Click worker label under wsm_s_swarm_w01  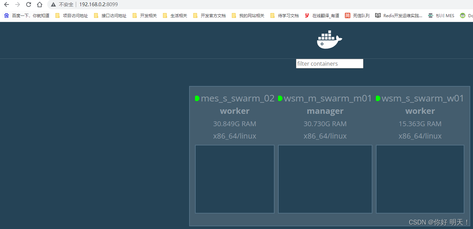(420, 111)
